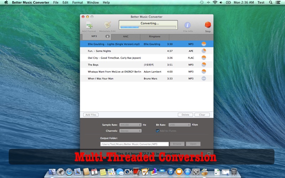
Task: Open the Bit Rate dropdown
Action: (180, 125)
